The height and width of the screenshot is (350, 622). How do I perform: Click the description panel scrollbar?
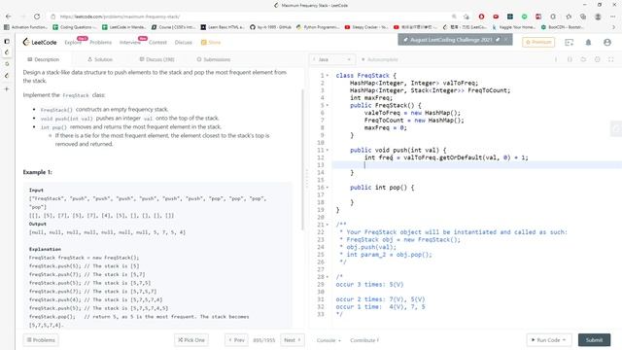point(302,159)
